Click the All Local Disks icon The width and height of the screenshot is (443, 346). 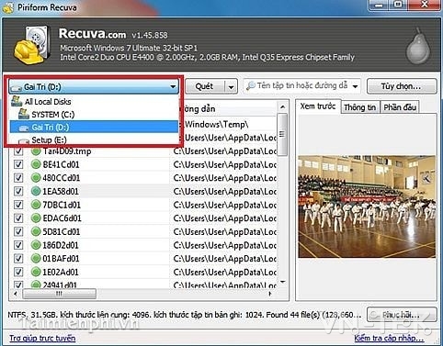(x=17, y=101)
